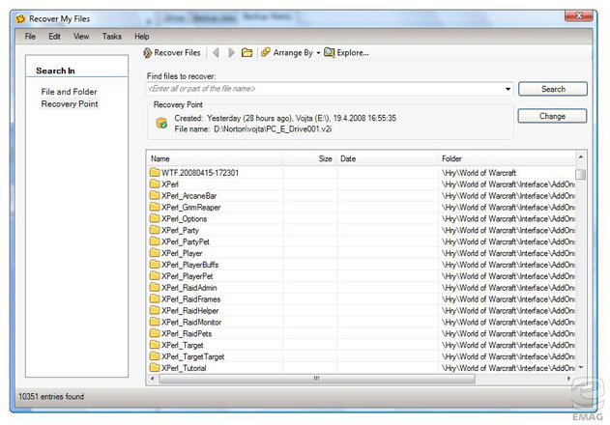Select the XPerl_Options folder icon
This screenshot has width=610, height=425.
[155, 218]
